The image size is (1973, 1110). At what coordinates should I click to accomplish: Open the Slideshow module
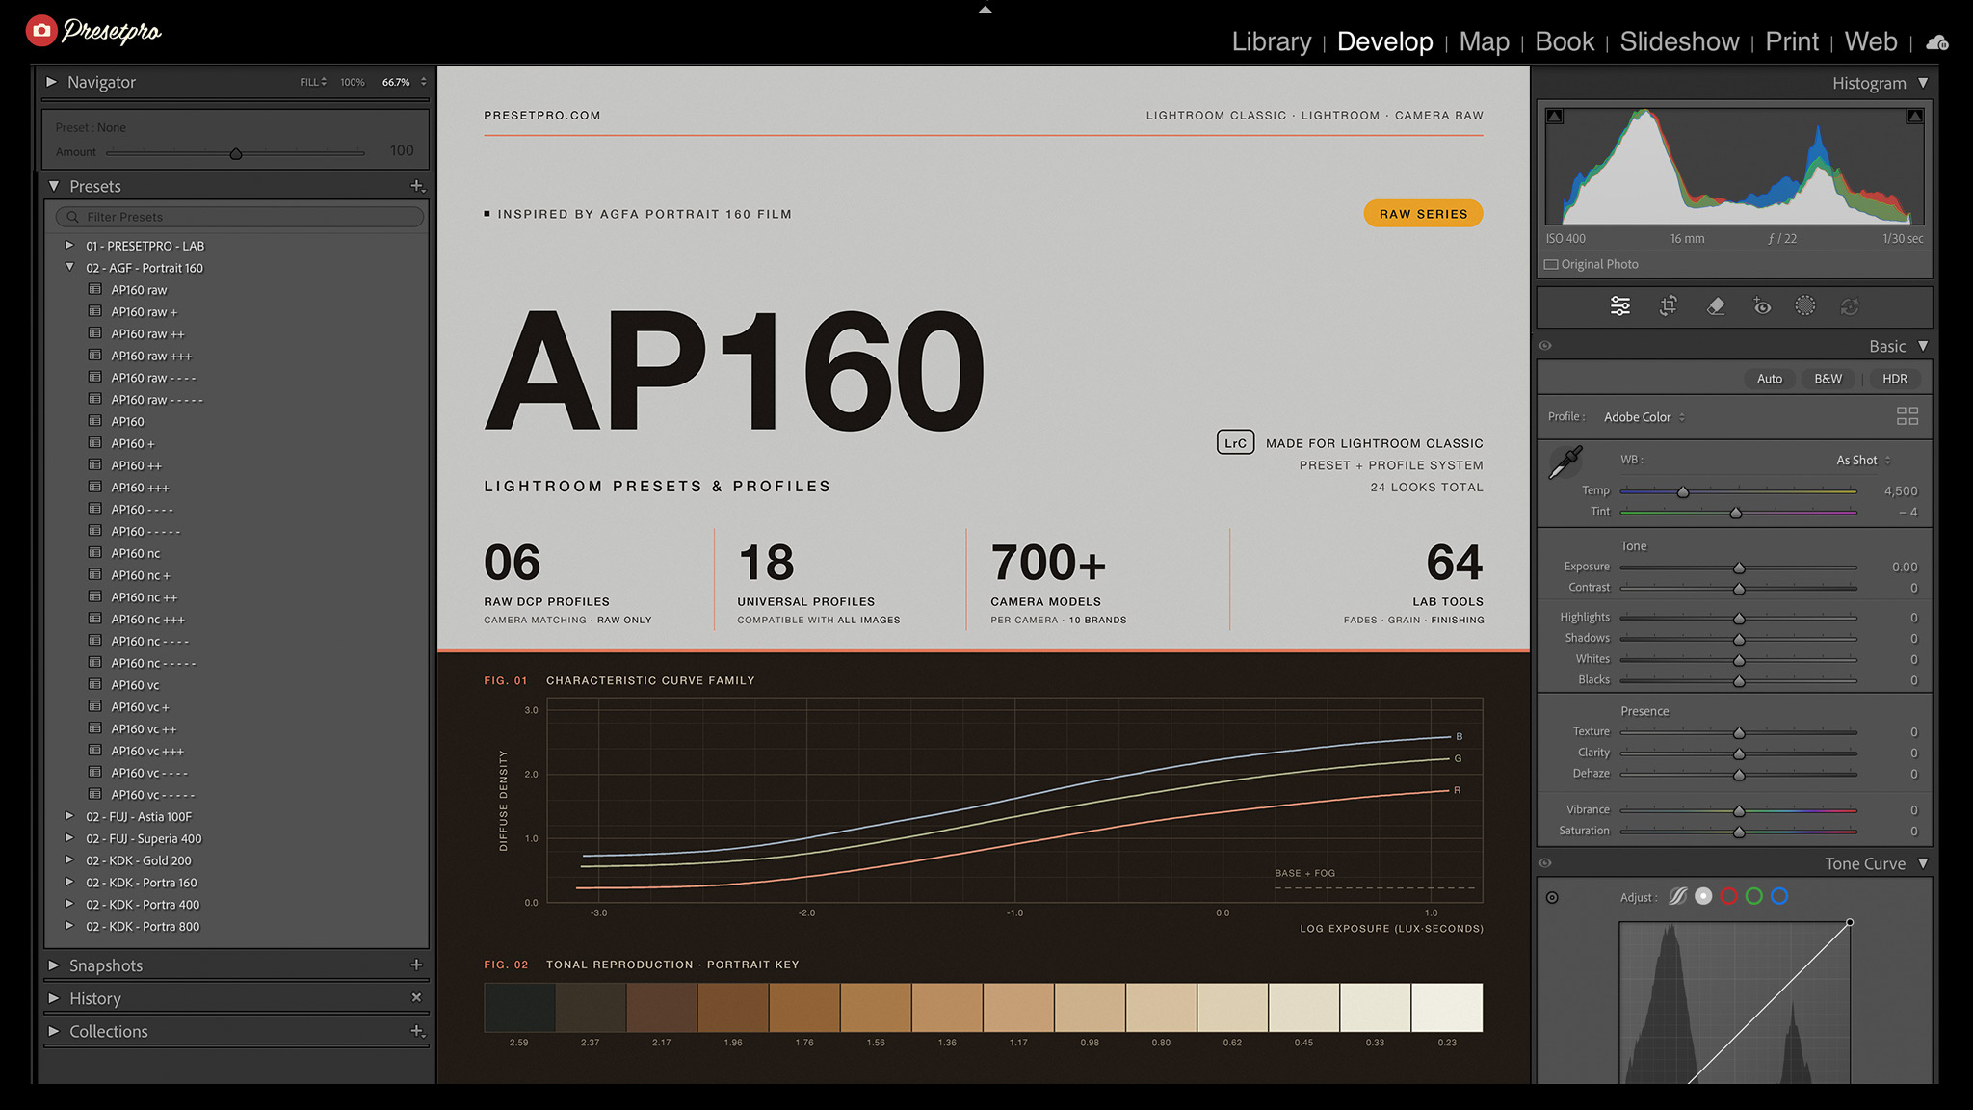1679,42
